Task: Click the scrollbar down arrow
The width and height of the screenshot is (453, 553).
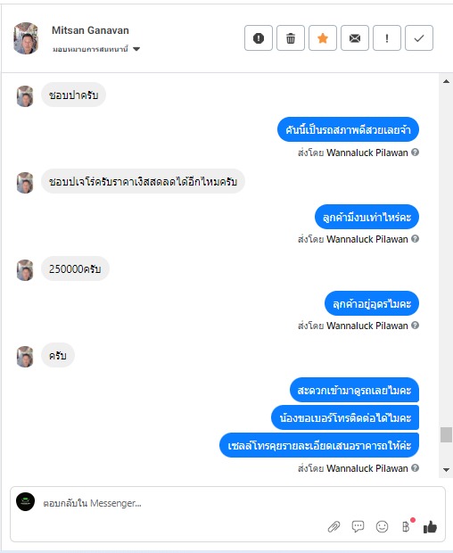Action: tap(446, 469)
